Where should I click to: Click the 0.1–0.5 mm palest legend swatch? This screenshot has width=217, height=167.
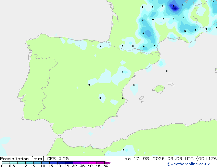(x=6, y=163)
